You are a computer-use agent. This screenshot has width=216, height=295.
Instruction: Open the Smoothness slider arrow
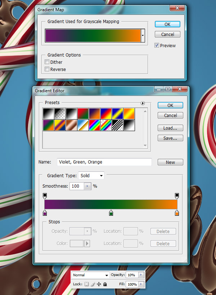click(x=87, y=186)
